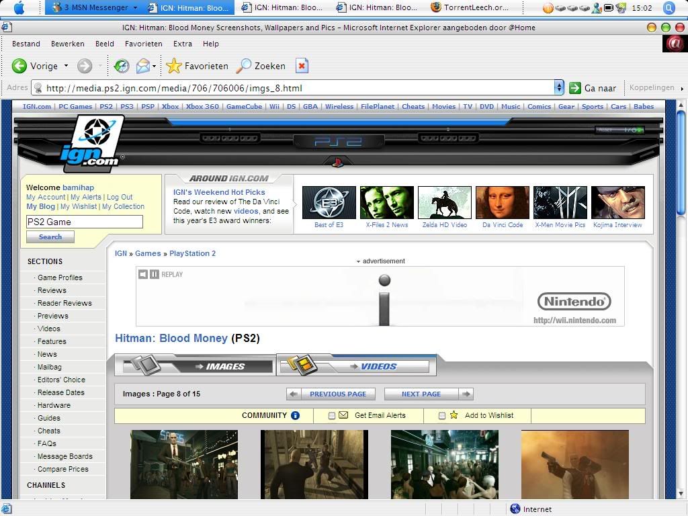Click the PS2 Game search input field
Image resolution: width=688 pixels, height=516 pixels.
tap(85, 222)
